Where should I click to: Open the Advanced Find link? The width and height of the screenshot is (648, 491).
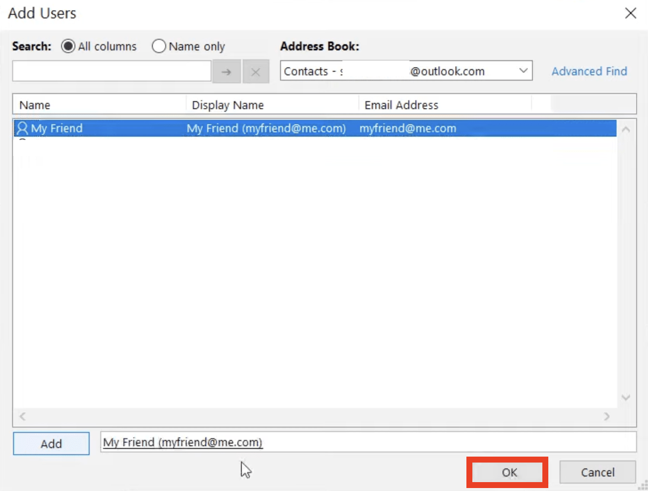click(x=589, y=71)
